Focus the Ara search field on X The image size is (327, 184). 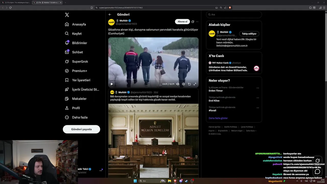(x=234, y=15)
